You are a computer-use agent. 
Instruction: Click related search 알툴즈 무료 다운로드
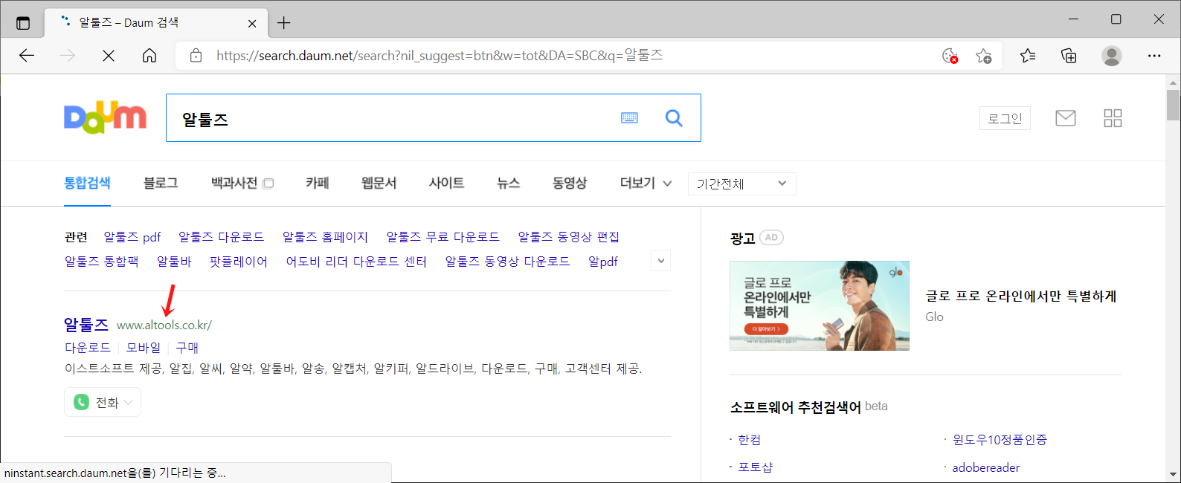tap(443, 236)
